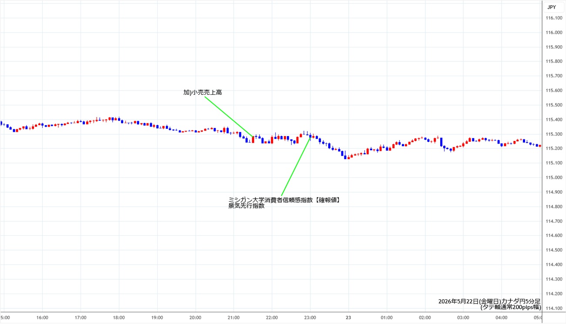Click the 114.100 price label
The height and width of the screenshot is (324, 566).
554,308
